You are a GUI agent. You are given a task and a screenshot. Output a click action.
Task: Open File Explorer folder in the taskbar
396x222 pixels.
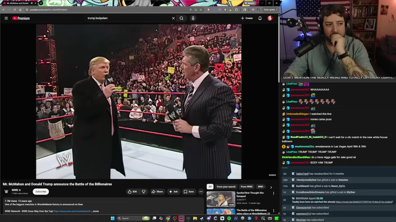tap(195, 218)
